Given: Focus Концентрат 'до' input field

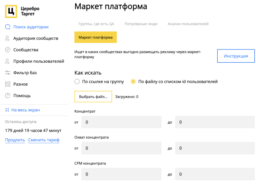Looking at the screenshot, I should click(x=215, y=122).
